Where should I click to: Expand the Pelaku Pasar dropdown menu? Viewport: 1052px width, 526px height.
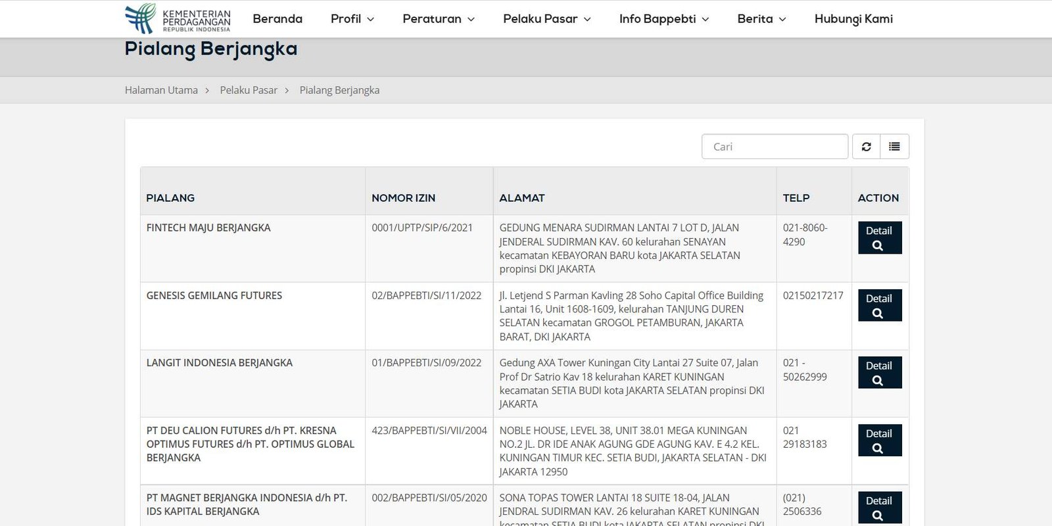547,18
